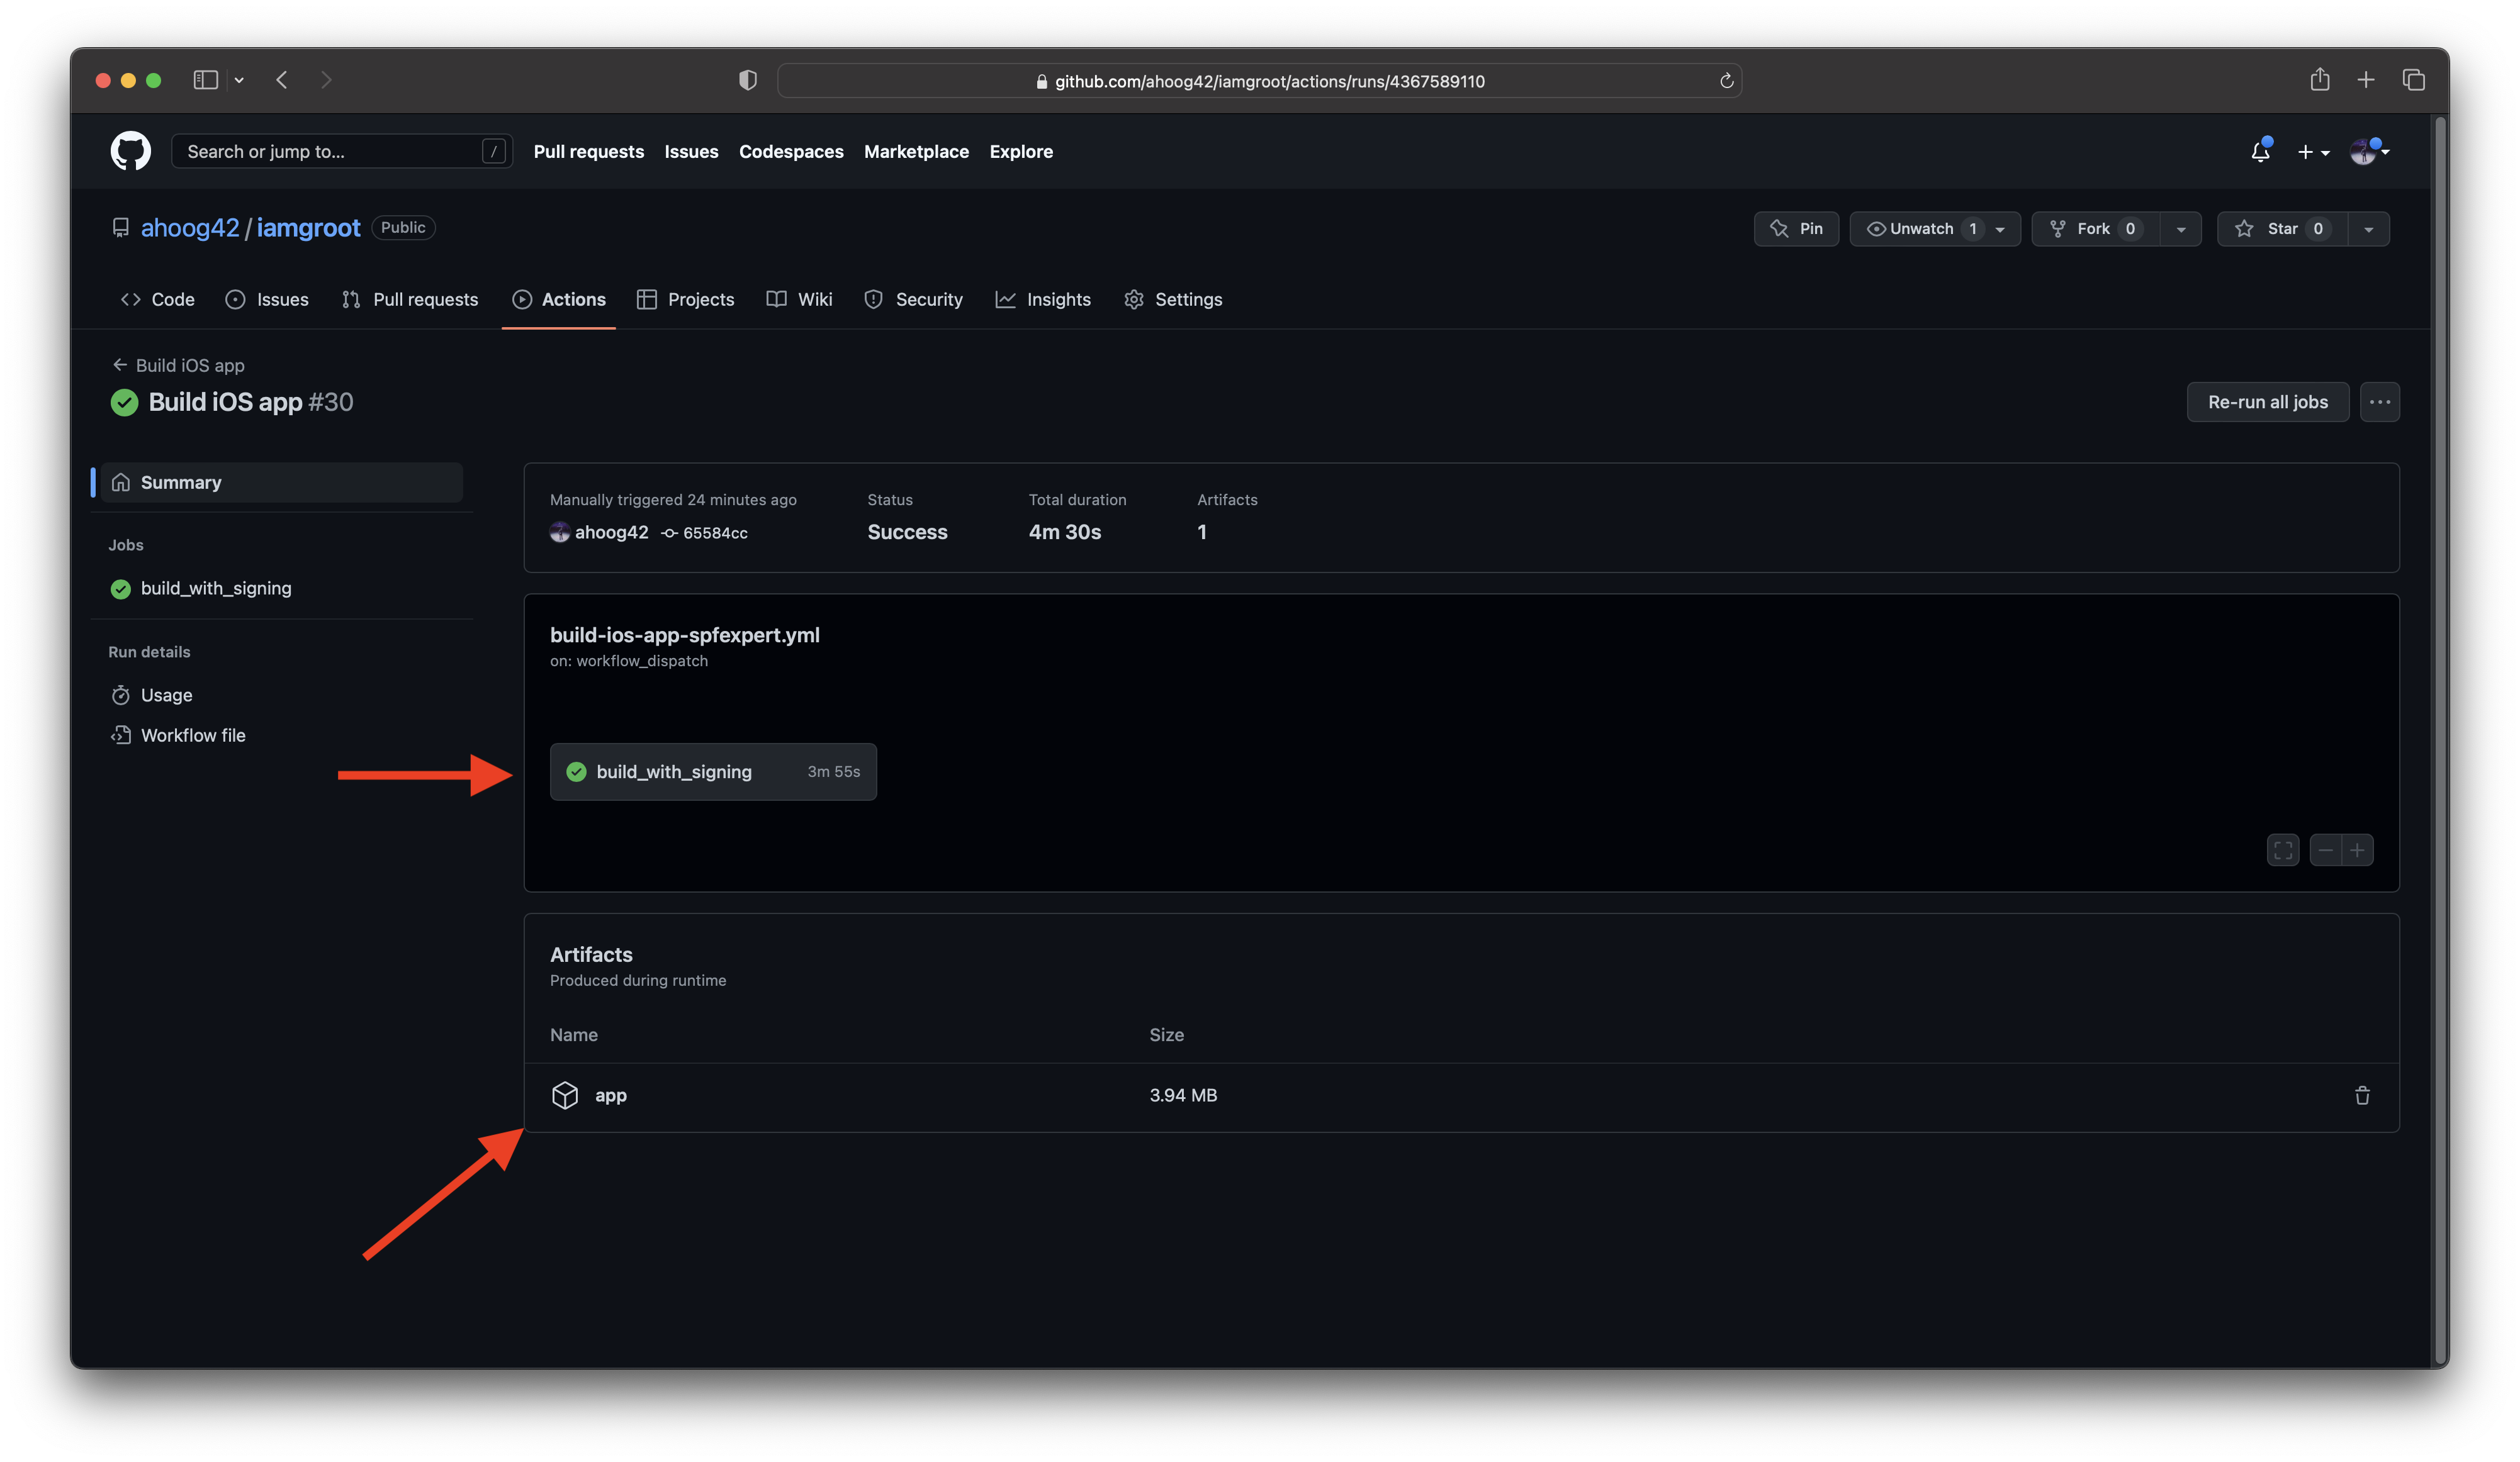Click the artifact cube icon next to app
The image size is (2520, 1462).
[x=566, y=1095]
